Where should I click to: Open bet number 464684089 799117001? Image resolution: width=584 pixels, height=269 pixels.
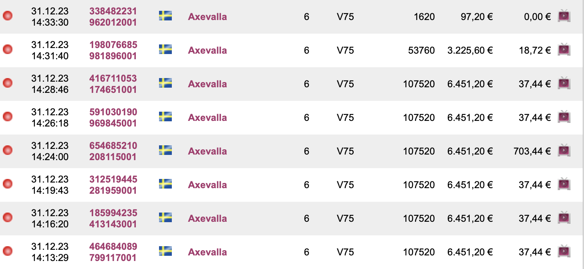(113, 252)
